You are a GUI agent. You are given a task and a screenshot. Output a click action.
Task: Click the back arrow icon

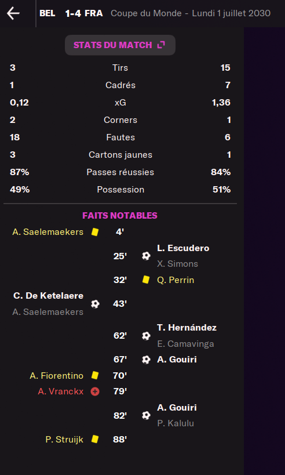click(x=13, y=13)
